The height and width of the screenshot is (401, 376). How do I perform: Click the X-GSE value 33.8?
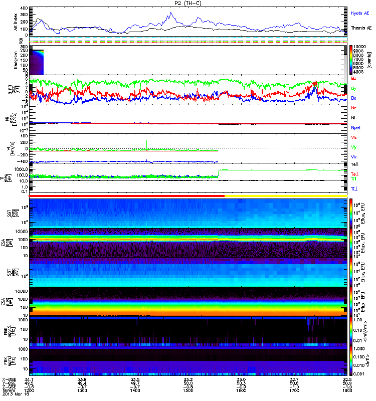coord(82,379)
